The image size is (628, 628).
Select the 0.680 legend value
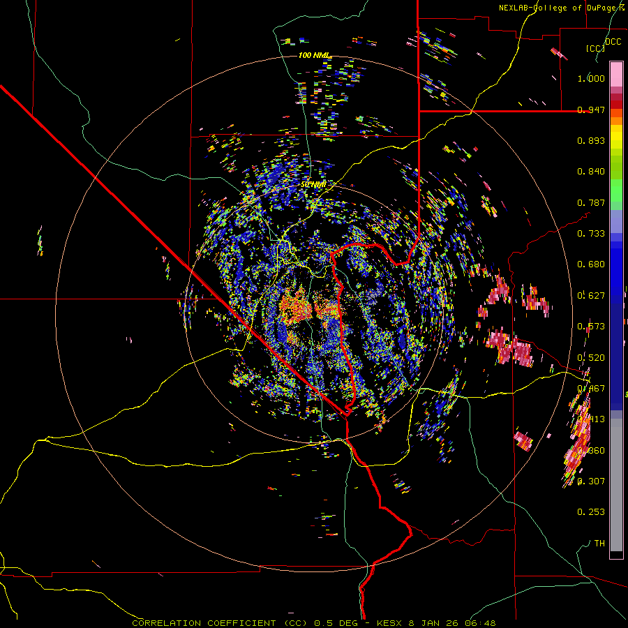(591, 264)
